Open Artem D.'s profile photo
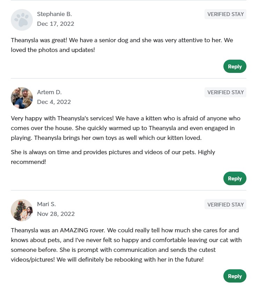 tap(22, 98)
